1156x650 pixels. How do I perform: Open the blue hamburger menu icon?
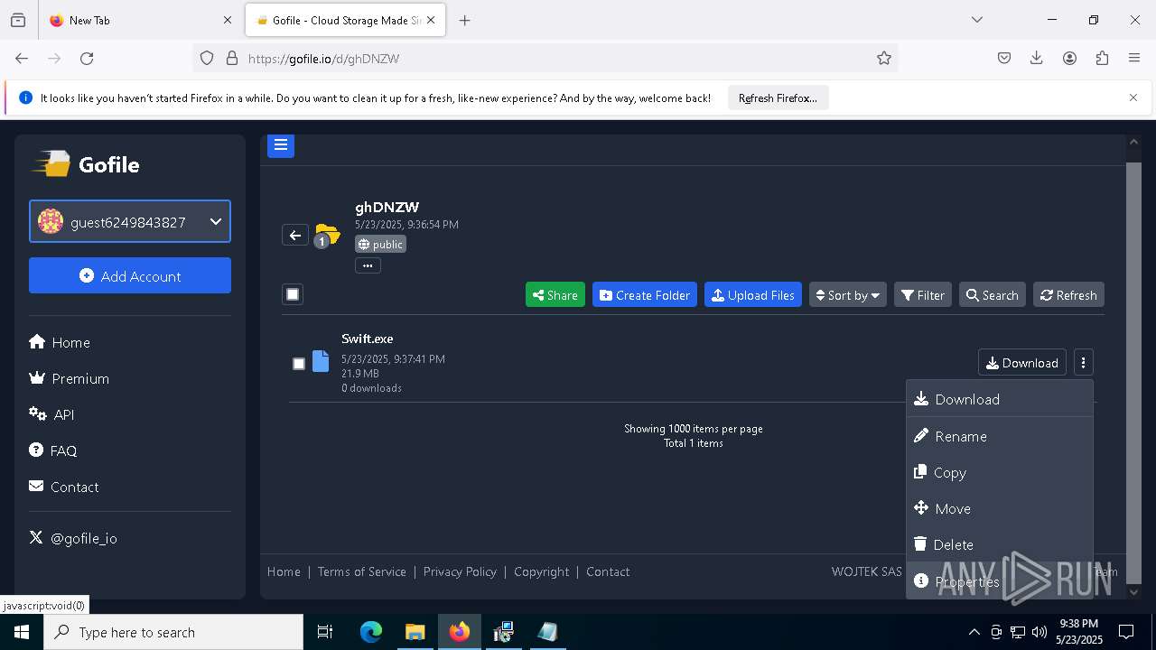pos(281,145)
